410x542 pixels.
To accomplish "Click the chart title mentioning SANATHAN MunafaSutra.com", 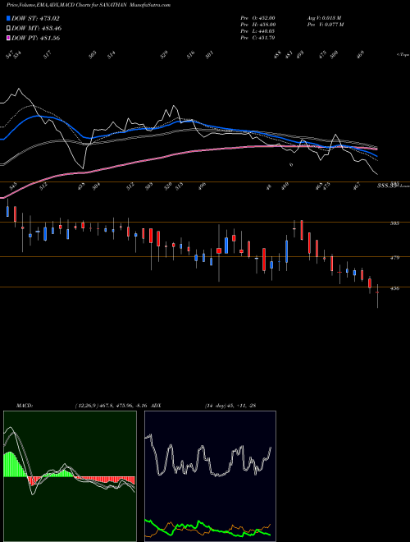I will click(89, 5).
